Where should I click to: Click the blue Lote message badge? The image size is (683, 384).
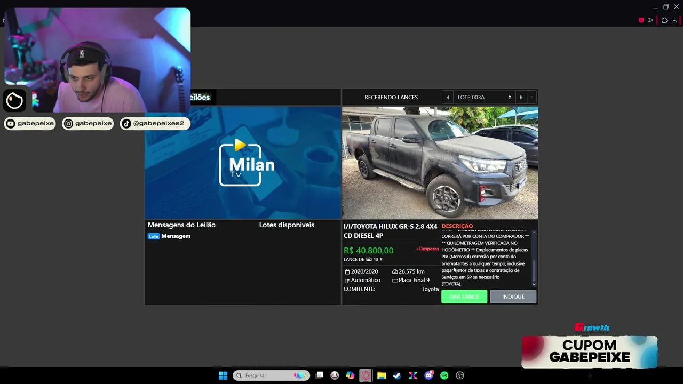(x=154, y=236)
